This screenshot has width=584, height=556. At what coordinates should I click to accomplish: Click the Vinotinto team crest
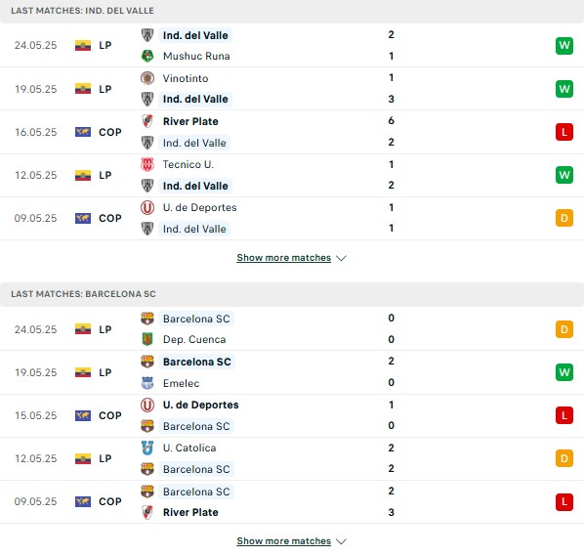(147, 78)
